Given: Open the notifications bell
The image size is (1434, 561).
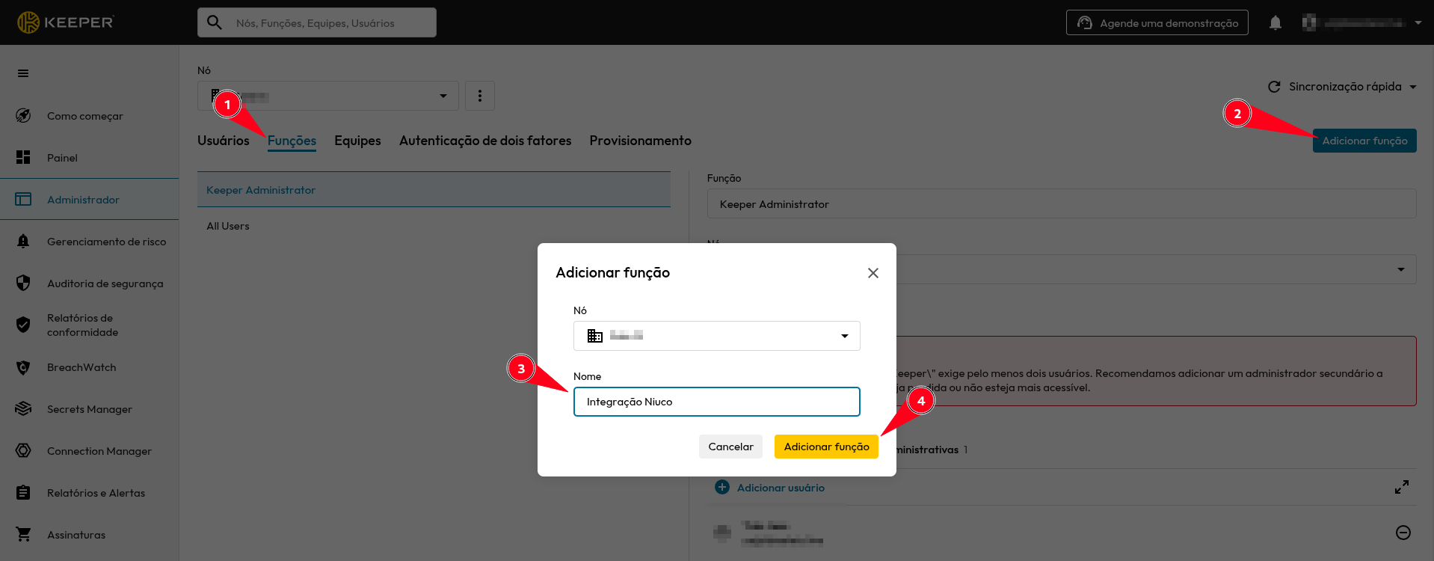Looking at the screenshot, I should (x=1275, y=23).
